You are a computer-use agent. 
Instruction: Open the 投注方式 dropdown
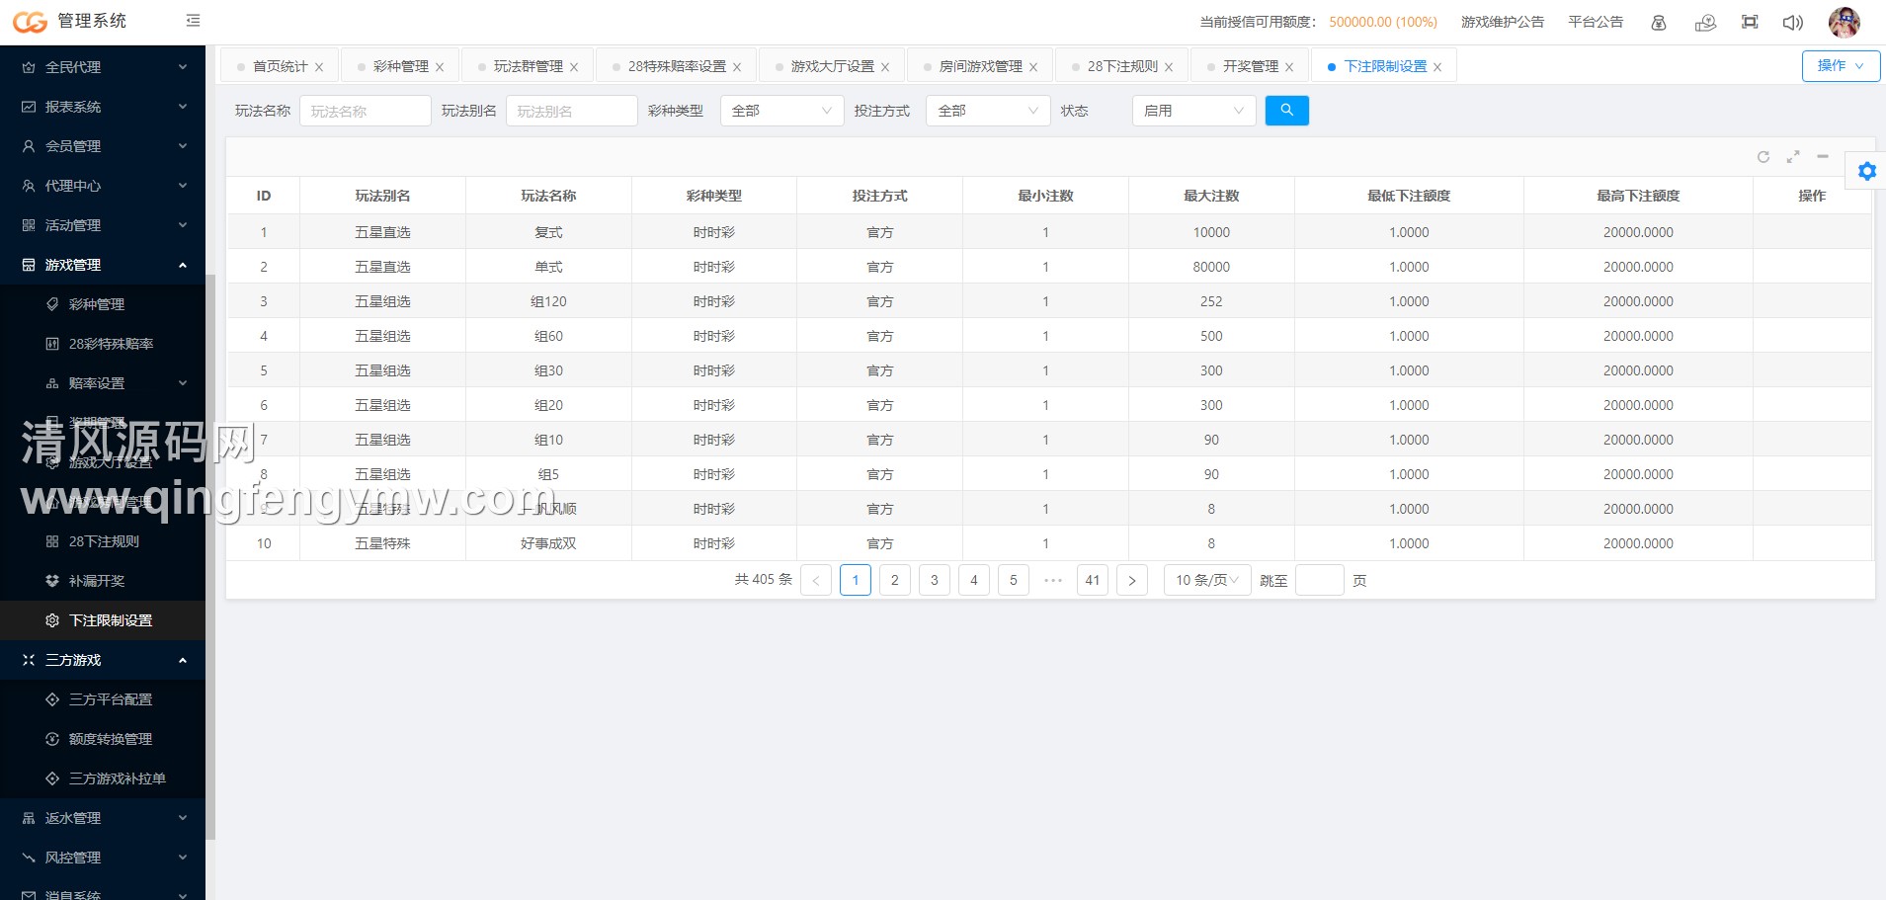click(987, 111)
